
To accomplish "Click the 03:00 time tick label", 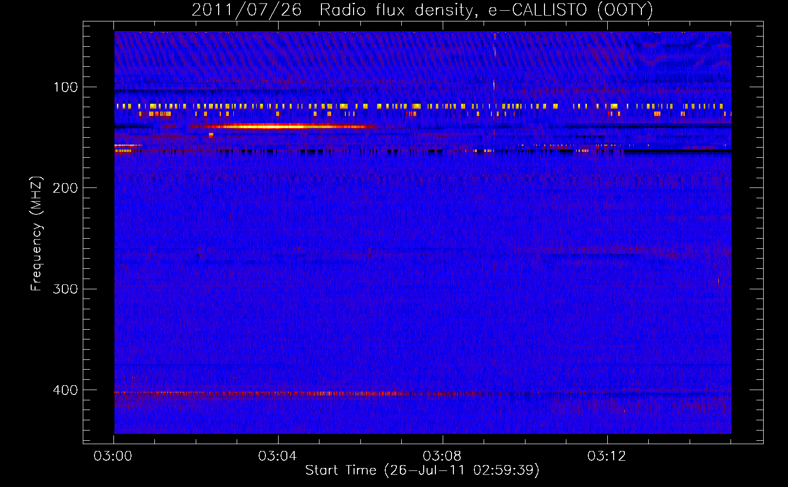I will [113, 456].
